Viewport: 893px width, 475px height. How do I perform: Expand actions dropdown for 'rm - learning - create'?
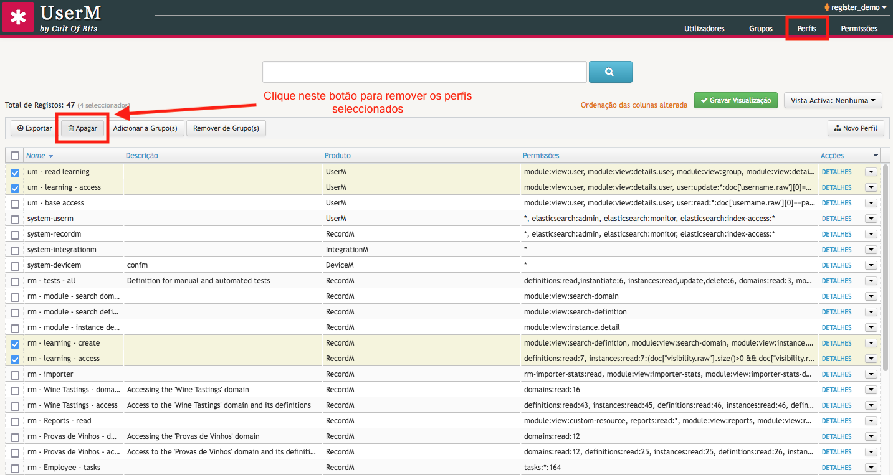click(871, 343)
